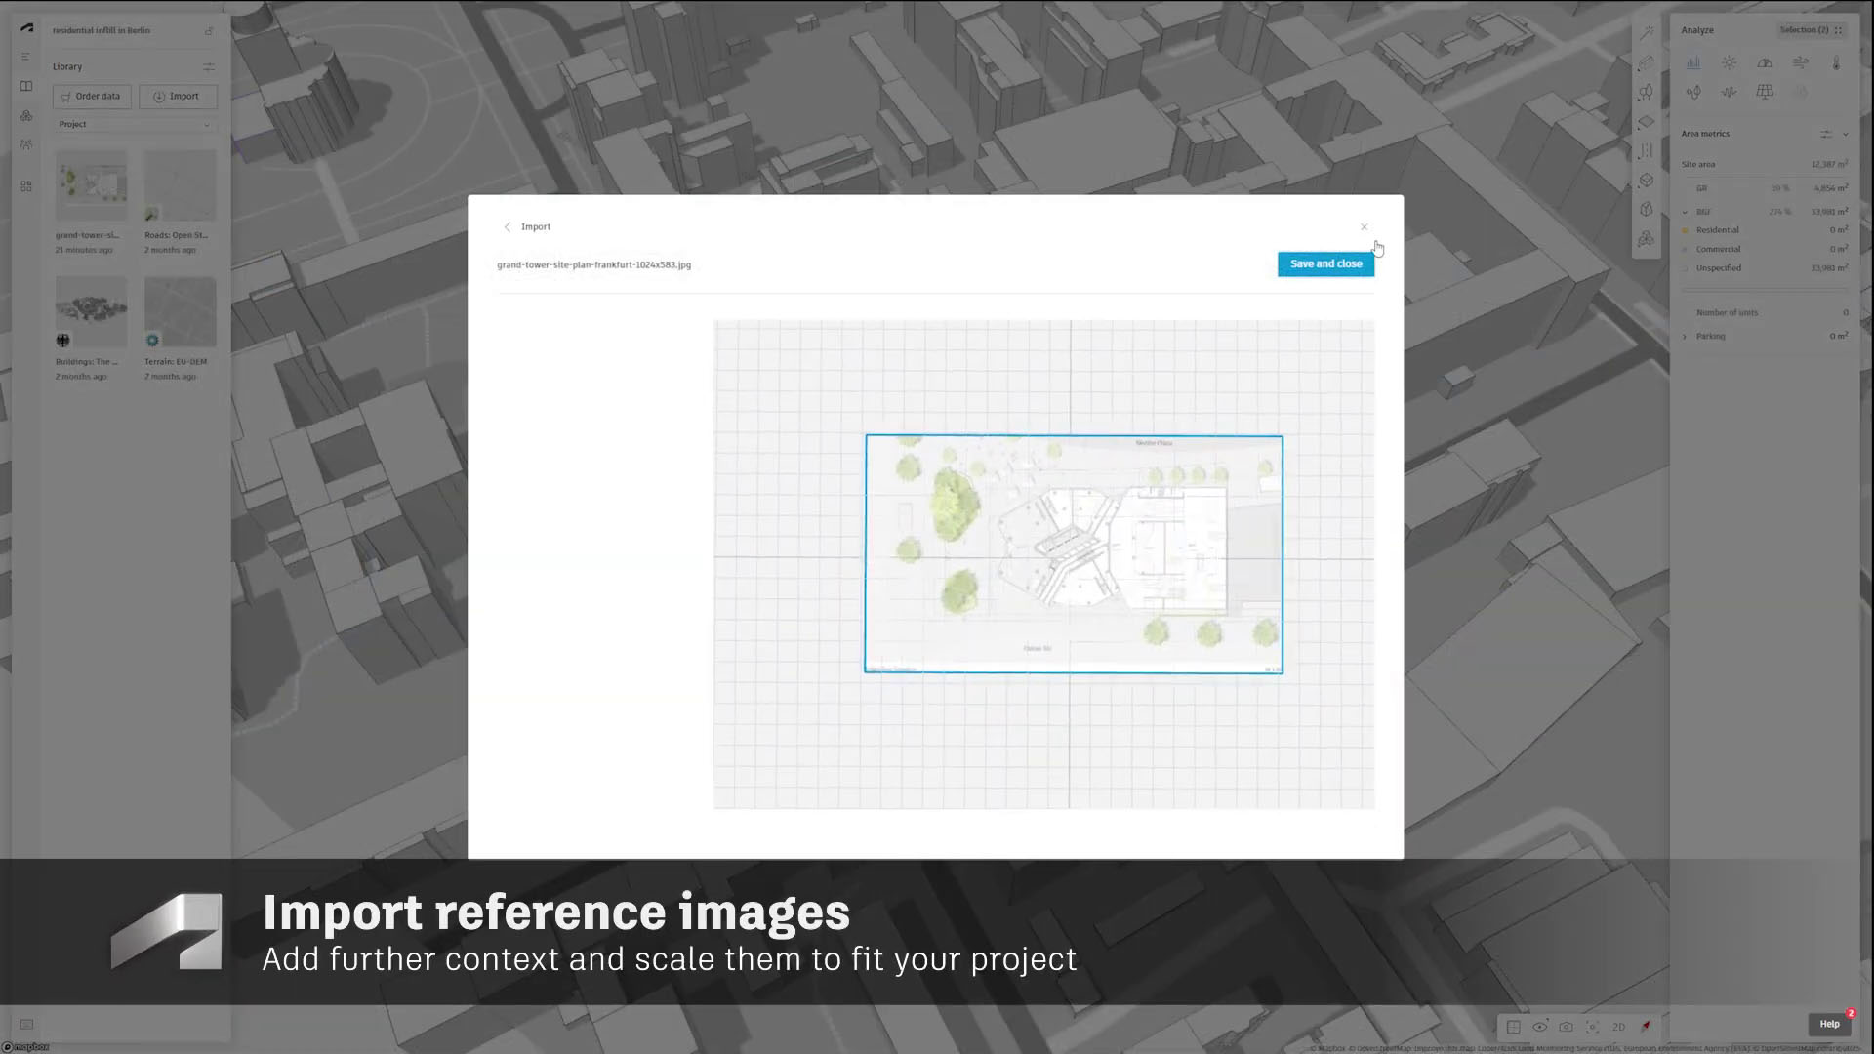Go back to the Import menu
1874x1054 pixels.
click(x=508, y=226)
